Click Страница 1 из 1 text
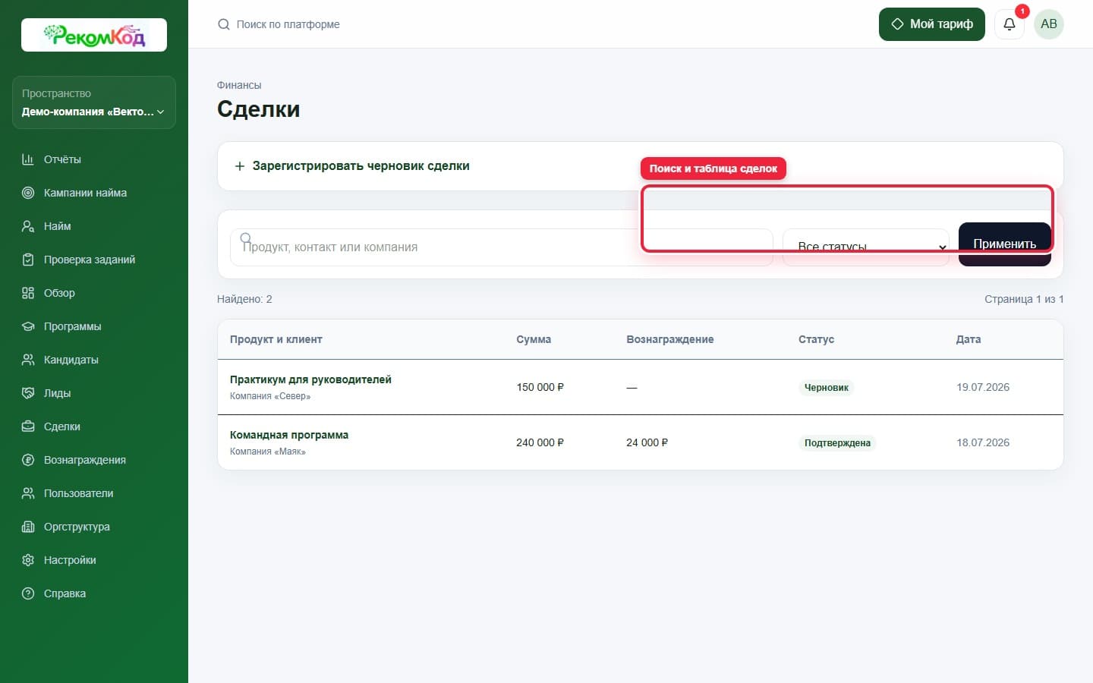Viewport: 1093px width, 683px height. 1024,299
